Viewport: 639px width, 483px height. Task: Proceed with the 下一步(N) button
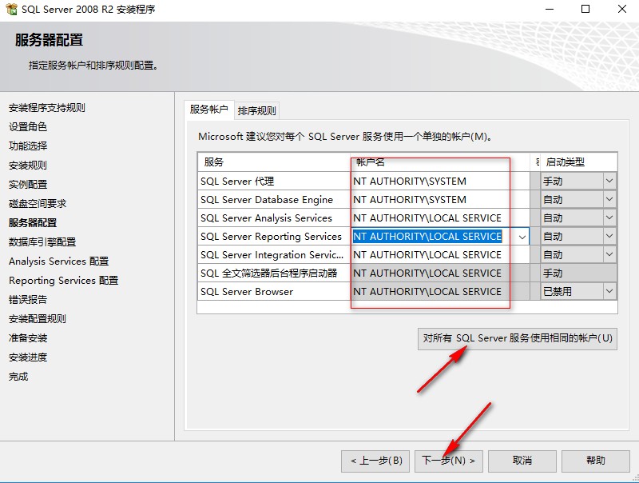click(x=449, y=461)
